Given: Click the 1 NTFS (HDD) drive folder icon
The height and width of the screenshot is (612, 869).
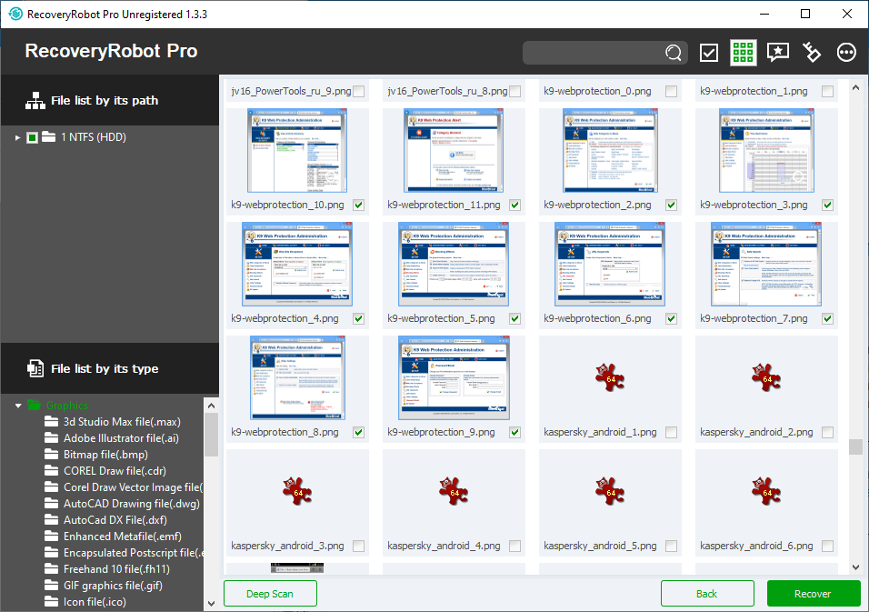Looking at the screenshot, I should pyautogui.click(x=49, y=137).
